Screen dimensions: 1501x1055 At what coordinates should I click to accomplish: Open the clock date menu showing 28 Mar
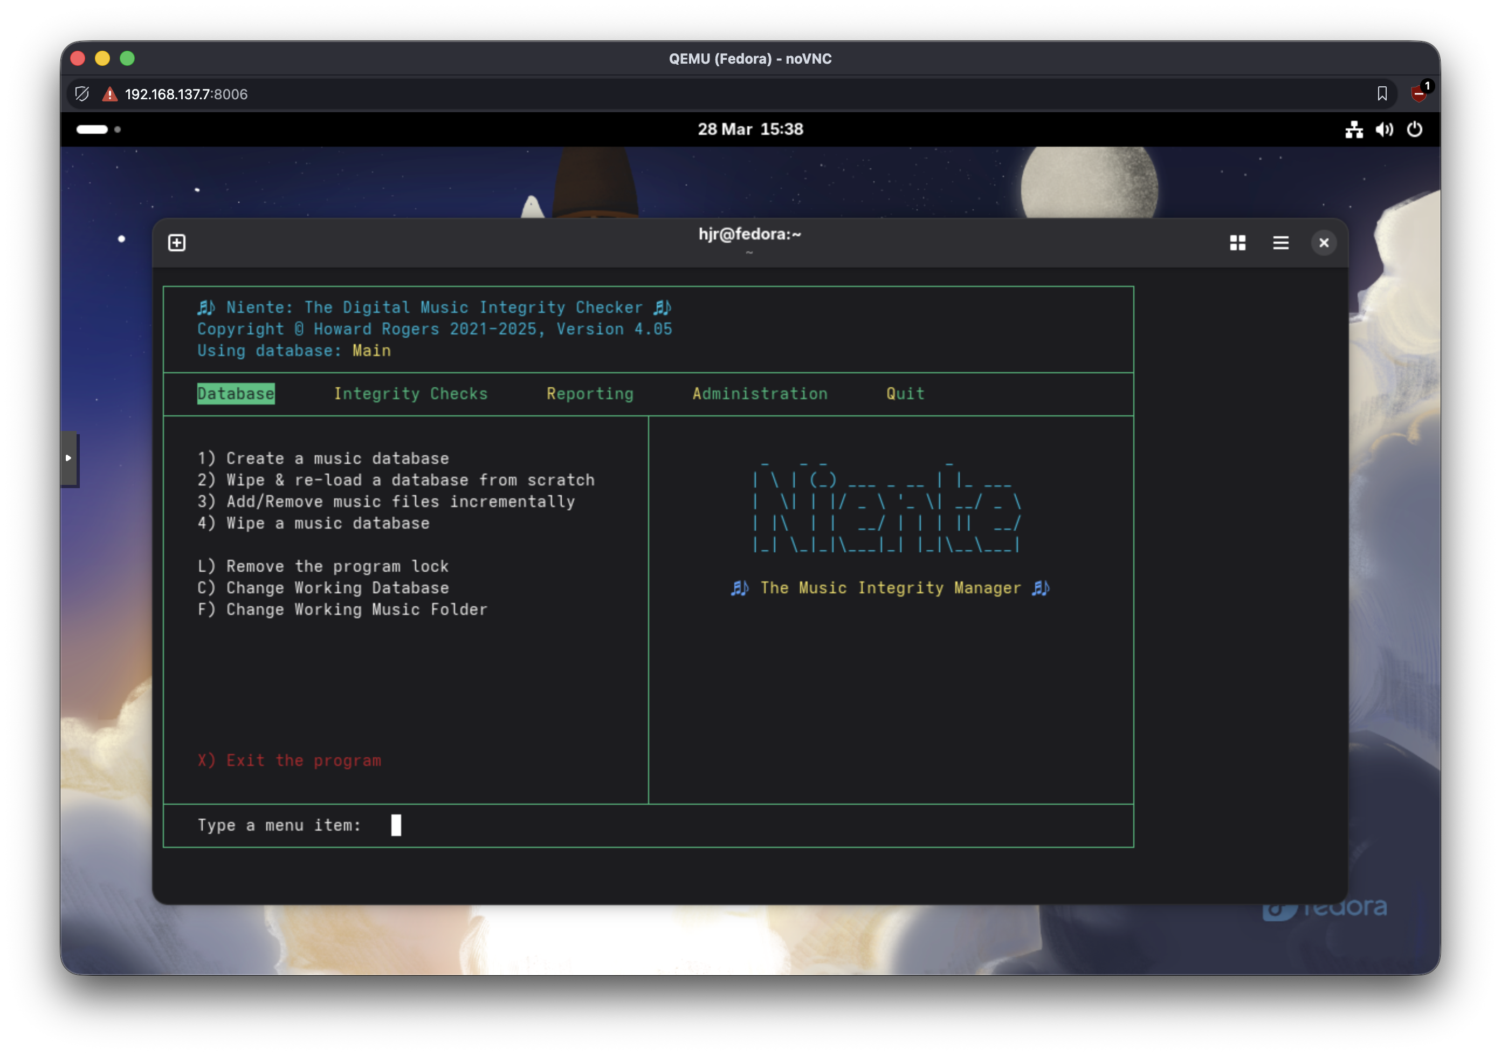coord(750,129)
